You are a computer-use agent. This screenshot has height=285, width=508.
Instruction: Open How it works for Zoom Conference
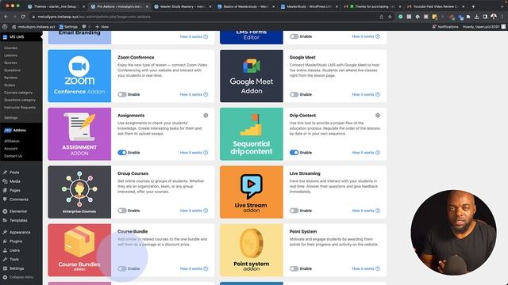tap(194, 94)
